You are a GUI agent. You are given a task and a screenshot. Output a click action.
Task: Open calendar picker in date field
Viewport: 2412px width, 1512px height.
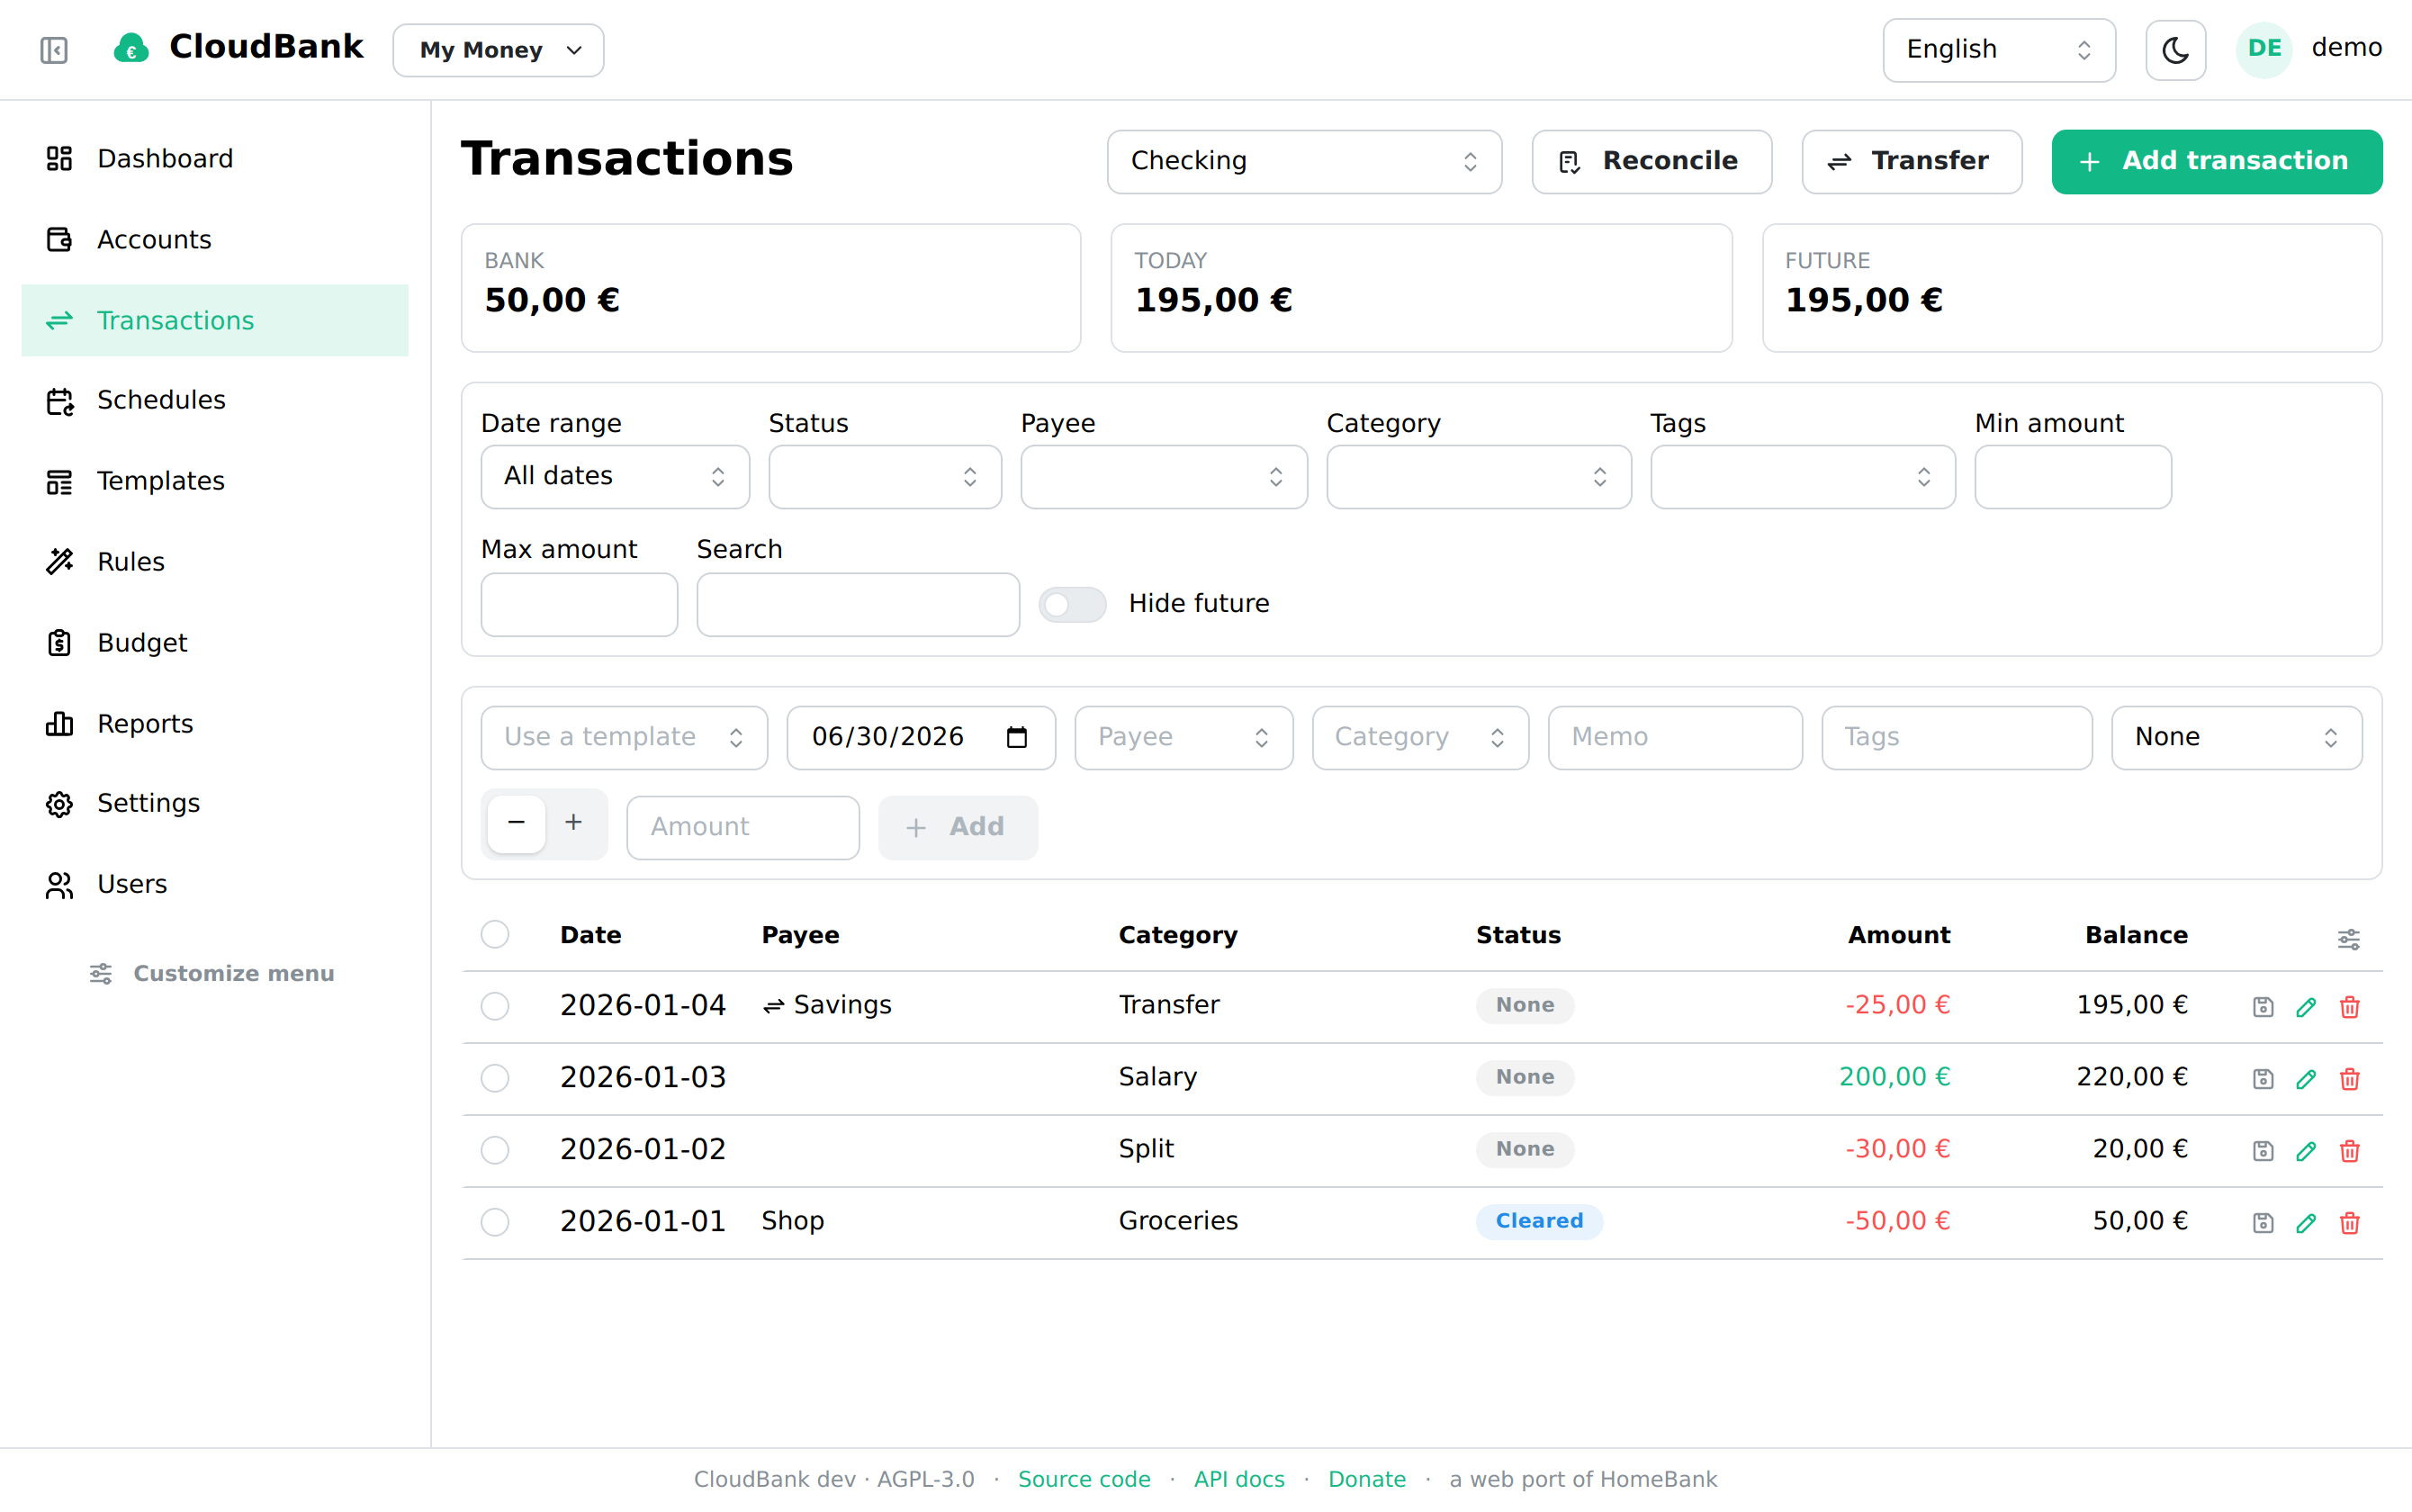pos(1017,738)
